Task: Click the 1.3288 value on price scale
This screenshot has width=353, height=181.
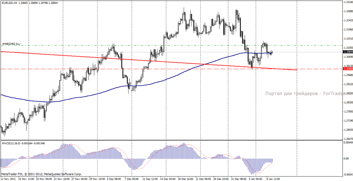Action: pyautogui.click(x=349, y=11)
